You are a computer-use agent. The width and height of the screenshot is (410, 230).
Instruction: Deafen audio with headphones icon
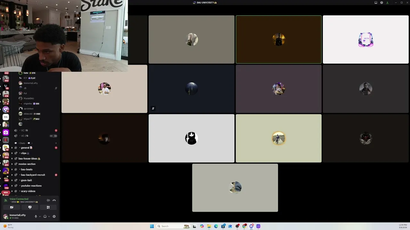point(45,216)
